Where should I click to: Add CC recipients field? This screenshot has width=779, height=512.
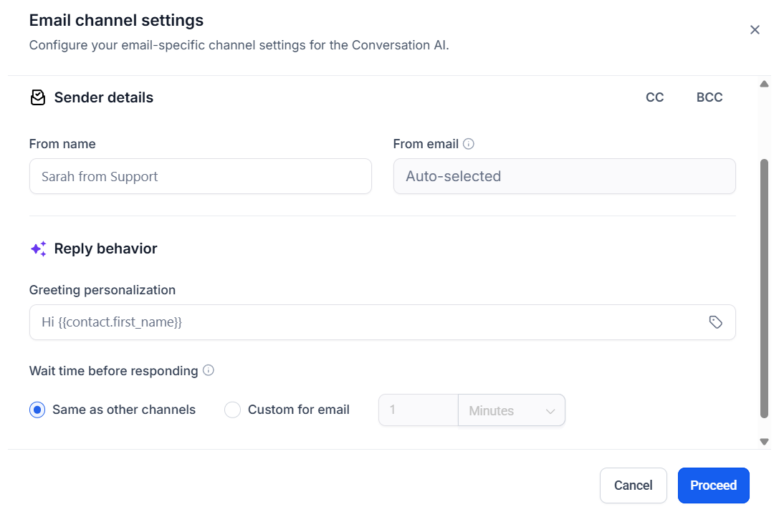tap(654, 97)
